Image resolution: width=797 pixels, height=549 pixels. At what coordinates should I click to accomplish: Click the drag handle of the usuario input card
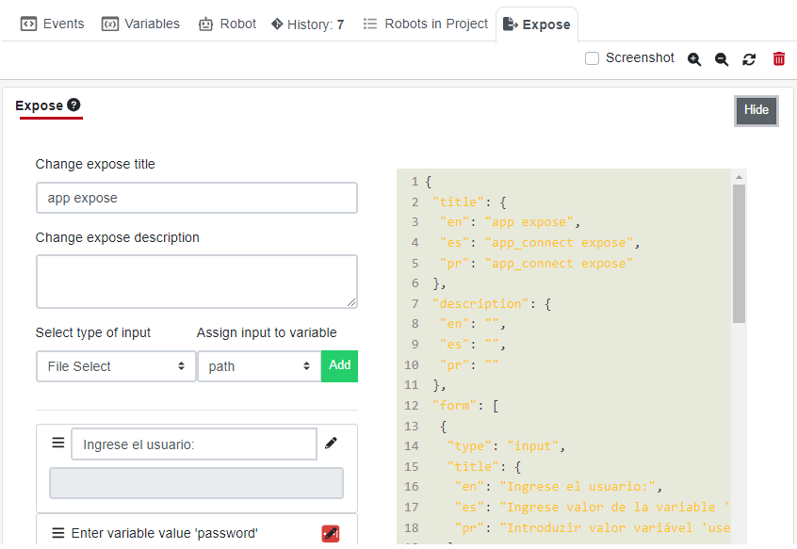pos(58,443)
